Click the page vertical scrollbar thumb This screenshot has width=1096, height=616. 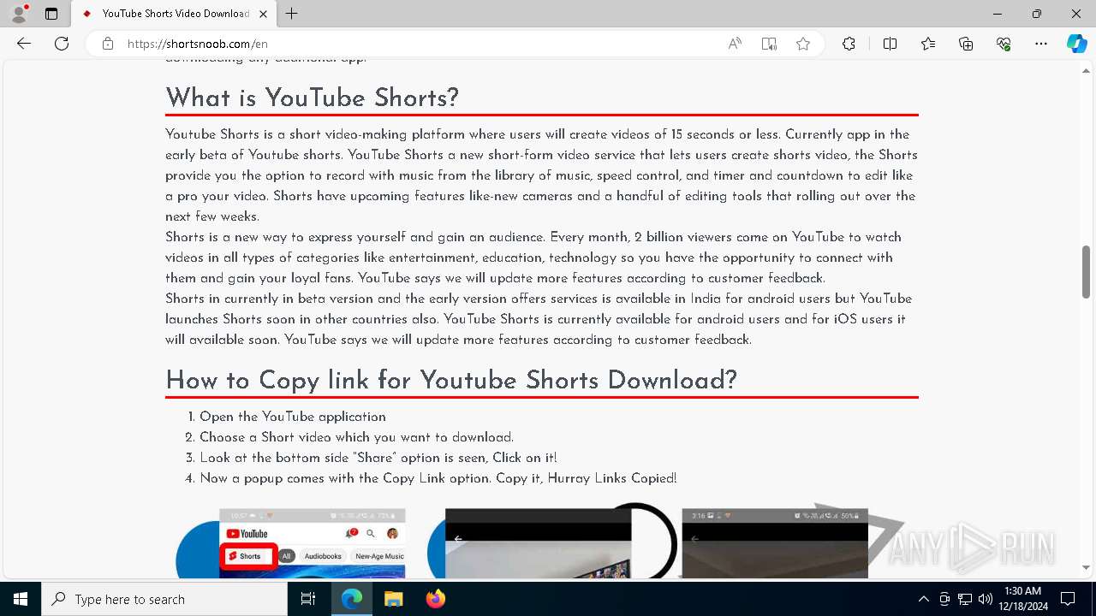click(1086, 272)
